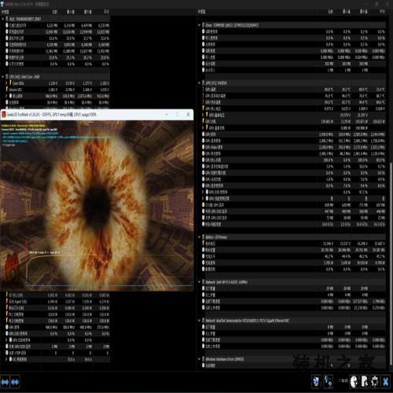The height and width of the screenshot is (393, 393).
Task: Select the System Agent power row
Action: (57, 302)
